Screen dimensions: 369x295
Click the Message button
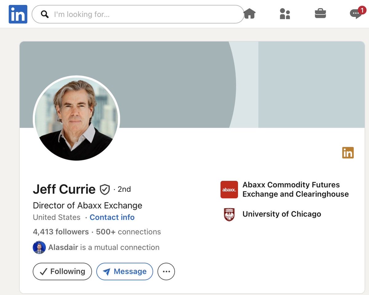[125, 271]
